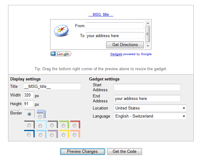Focus the From address field in preview
The width and height of the screenshot is (198, 159).
pos(115,26)
